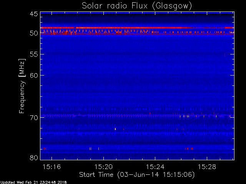Click the 70 frequency tick label
This screenshot has height=184, width=246.
click(34, 118)
